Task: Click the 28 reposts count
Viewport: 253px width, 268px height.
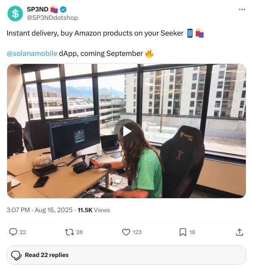Action: [x=79, y=232]
